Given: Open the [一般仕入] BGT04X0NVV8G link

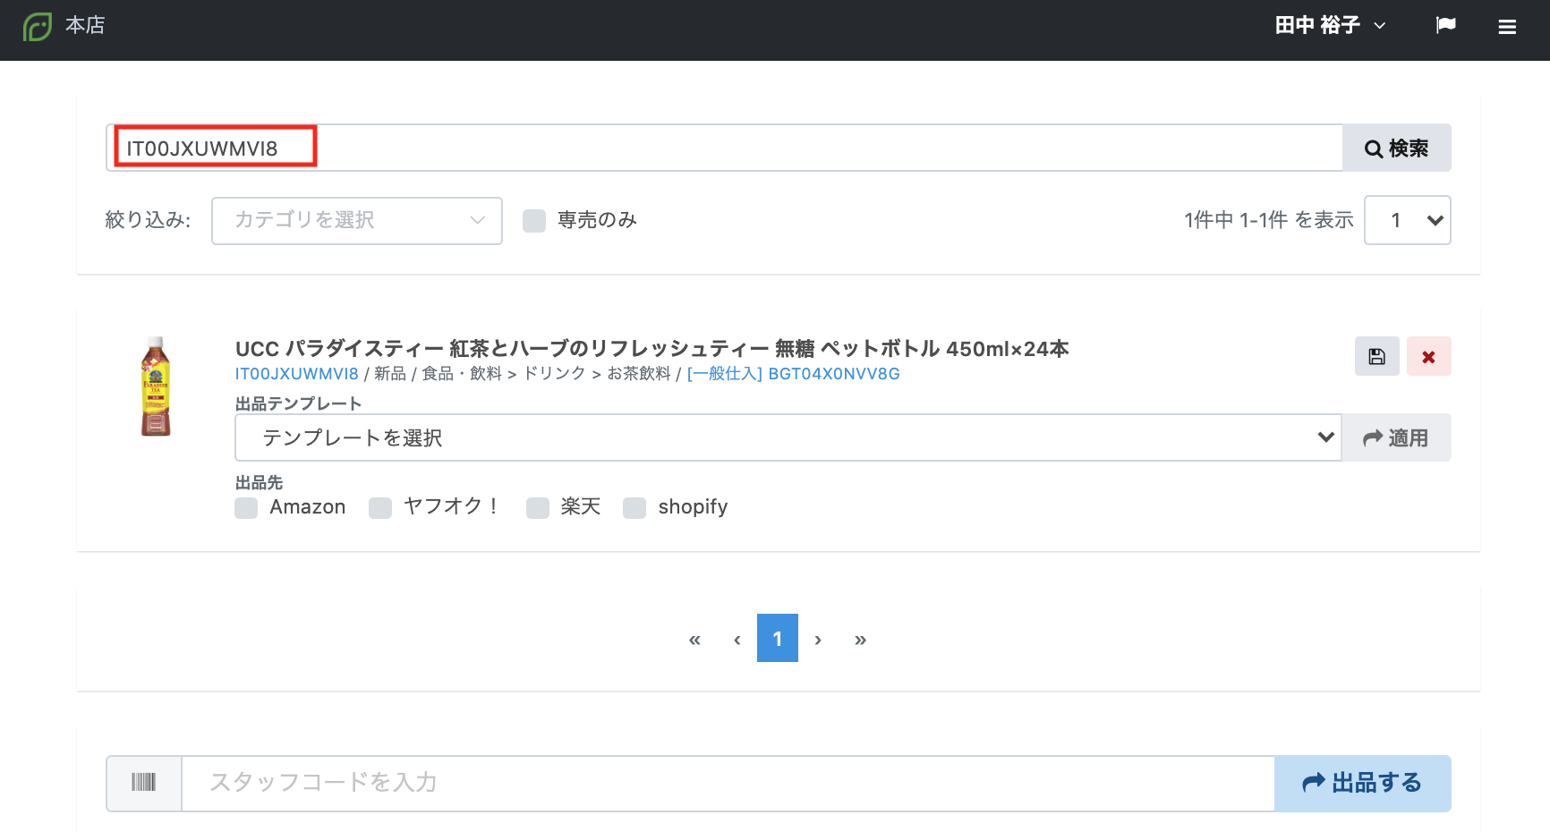Looking at the screenshot, I should click(793, 374).
